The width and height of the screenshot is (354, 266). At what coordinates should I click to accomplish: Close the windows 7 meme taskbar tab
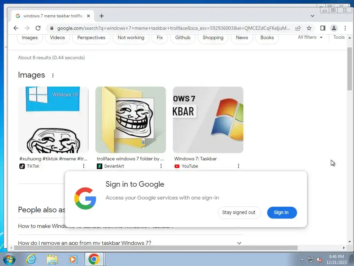click(x=88, y=16)
